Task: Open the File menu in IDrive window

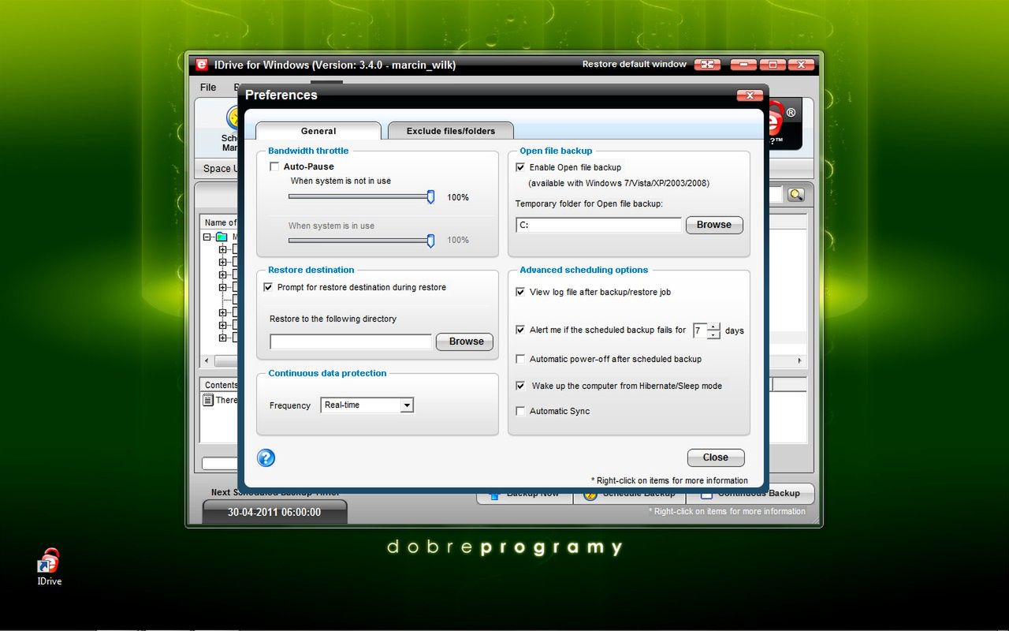Action: [208, 87]
